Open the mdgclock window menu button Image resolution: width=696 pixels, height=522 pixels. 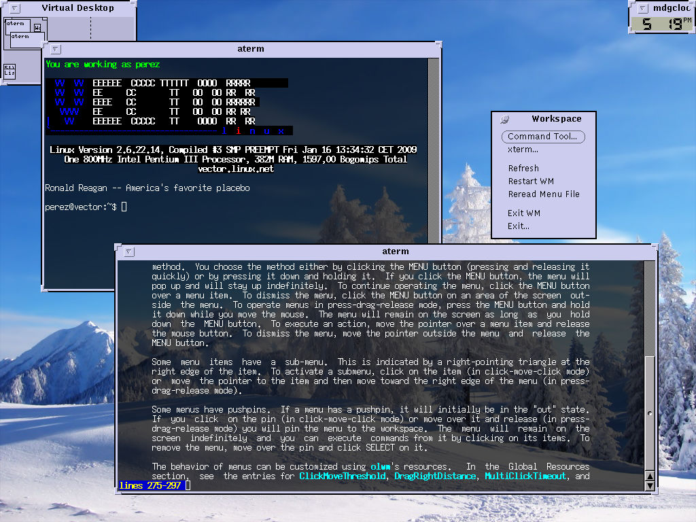point(642,8)
